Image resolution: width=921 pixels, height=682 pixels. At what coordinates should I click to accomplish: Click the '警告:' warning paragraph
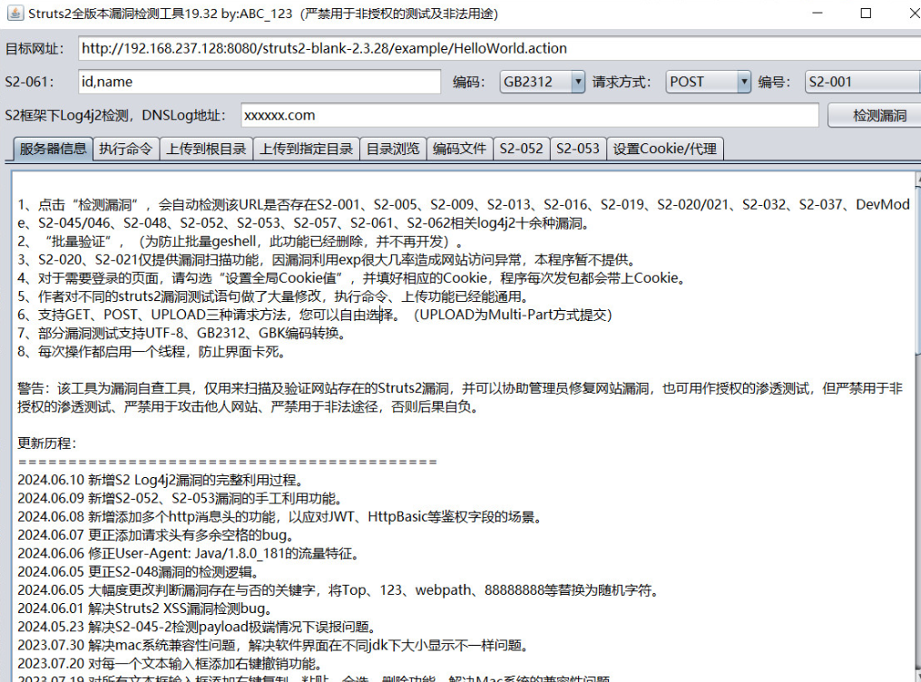460,397
